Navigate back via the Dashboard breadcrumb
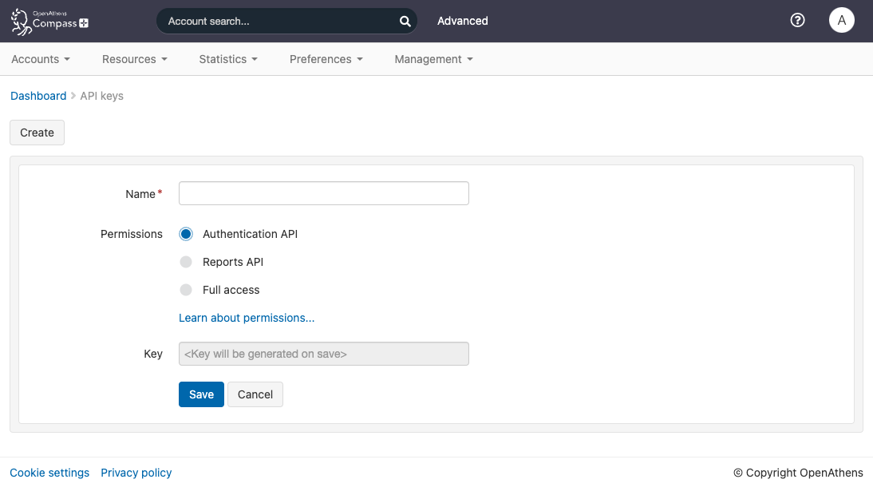Viewport: 873px width, 495px height. point(38,95)
